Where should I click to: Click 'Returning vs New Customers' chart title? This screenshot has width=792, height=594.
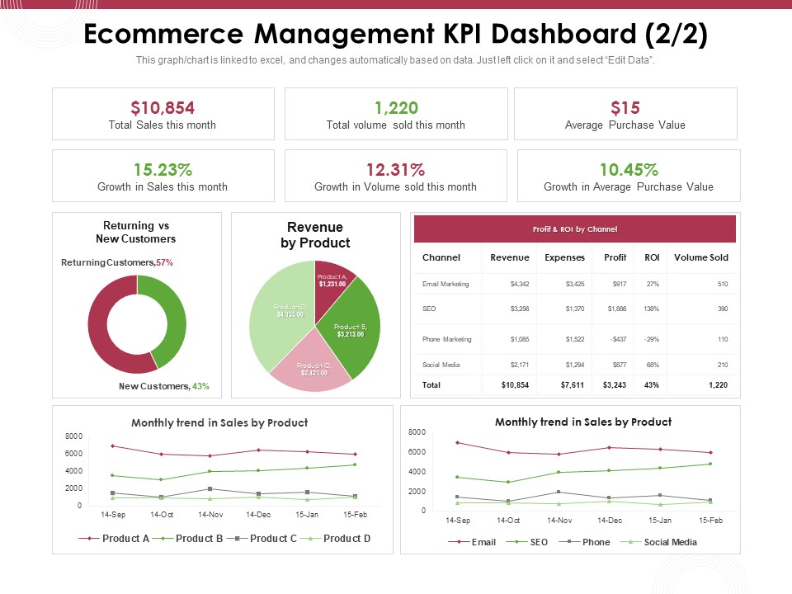click(136, 232)
